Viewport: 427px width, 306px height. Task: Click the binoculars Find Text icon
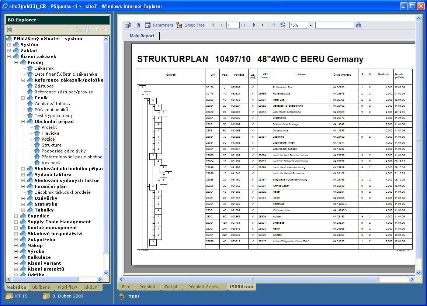click(359, 25)
